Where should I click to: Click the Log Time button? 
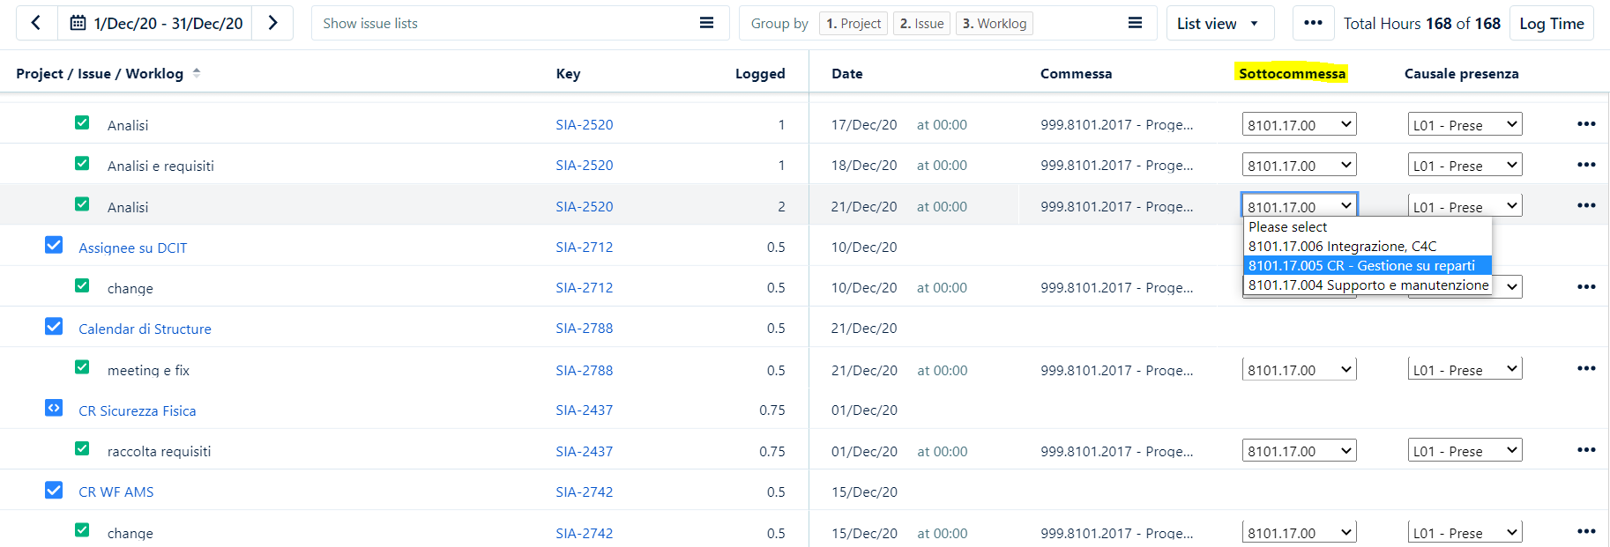[x=1551, y=23]
